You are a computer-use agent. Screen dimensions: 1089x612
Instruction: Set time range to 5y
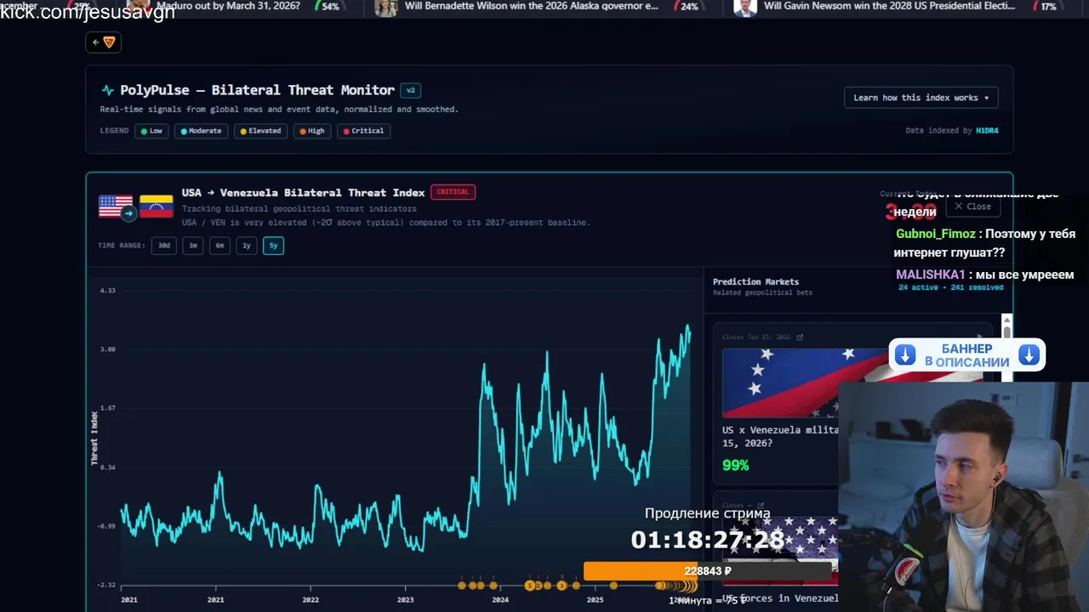[x=273, y=246]
